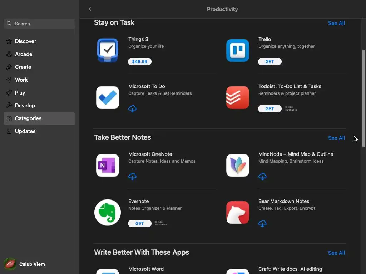Click the Categories grid icon
Image resolution: width=366 pixels, height=274 pixels.
coord(9,118)
